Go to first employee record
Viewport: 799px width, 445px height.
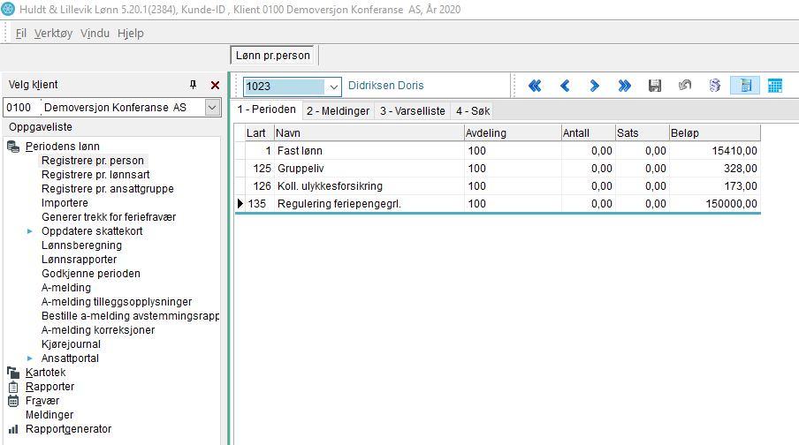535,86
